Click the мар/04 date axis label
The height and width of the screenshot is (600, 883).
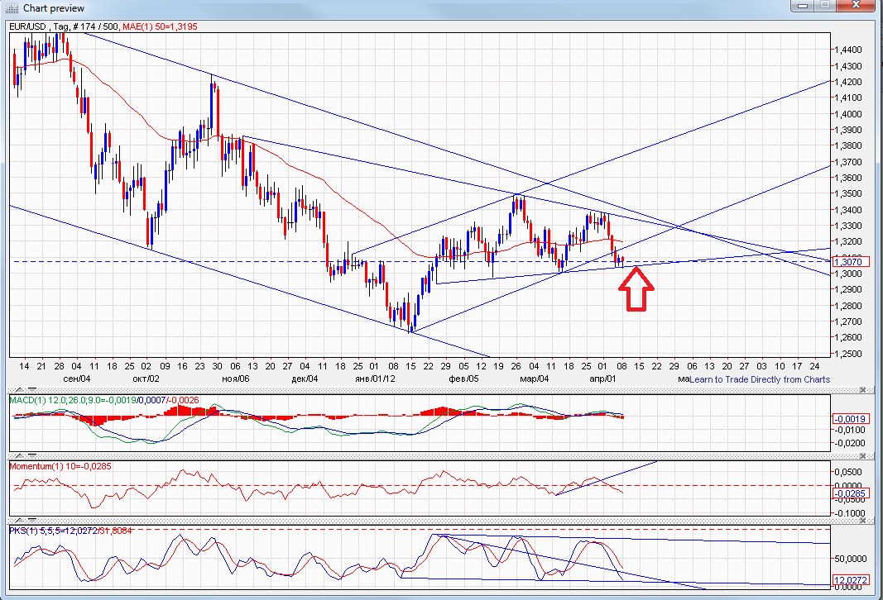click(535, 379)
